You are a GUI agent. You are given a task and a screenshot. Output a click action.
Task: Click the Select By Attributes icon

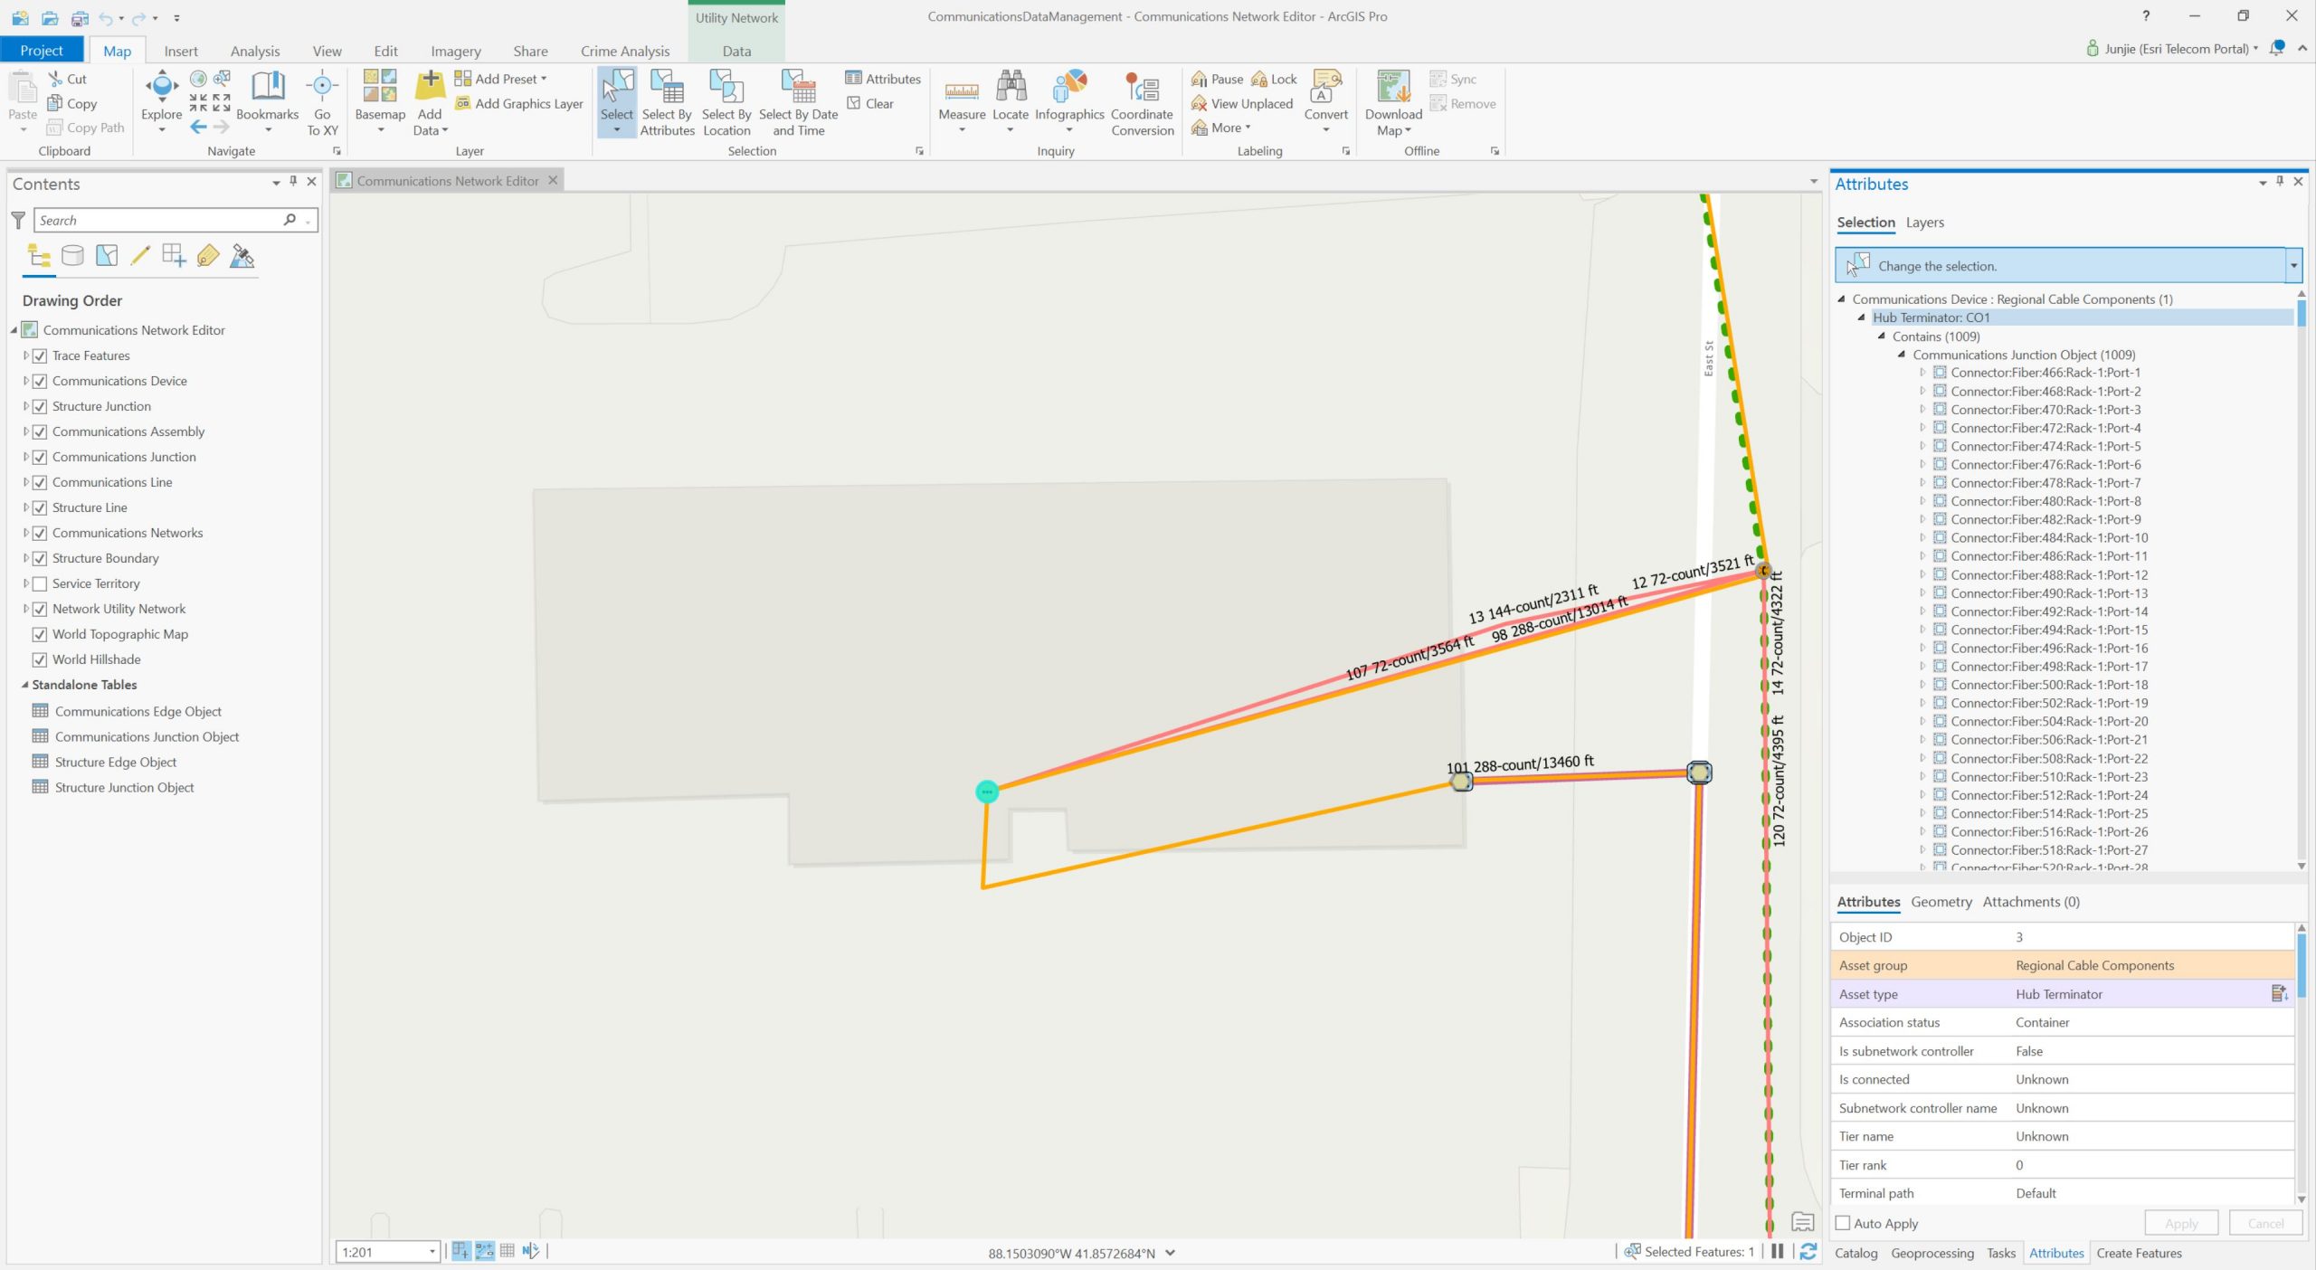tap(667, 88)
